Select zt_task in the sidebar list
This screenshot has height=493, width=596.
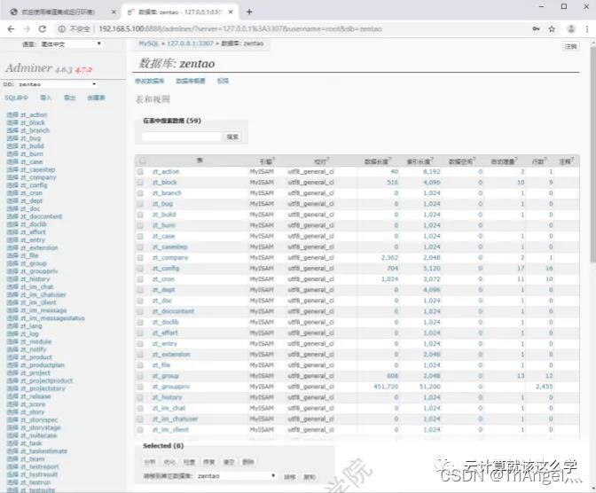[32, 443]
